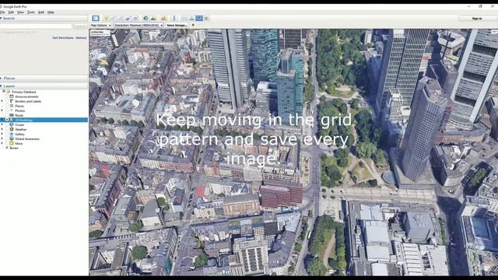Select the Record a Tour tool
Viewport: 498px width, 280px height.
tap(135, 18)
